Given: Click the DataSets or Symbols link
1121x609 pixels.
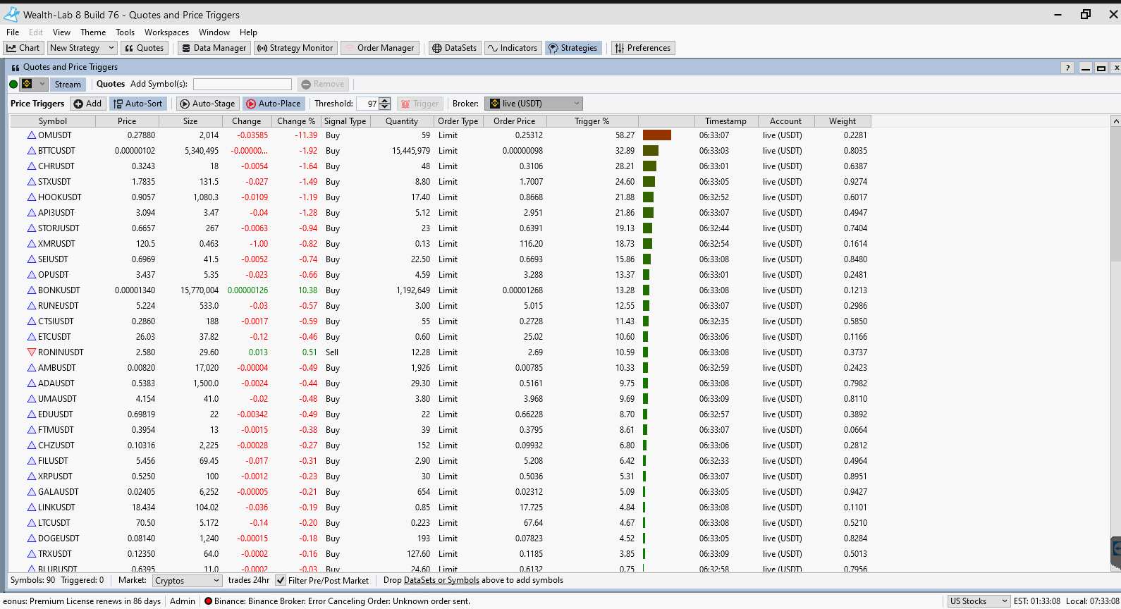Looking at the screenshot, I should pyautogui.click(x=441, y=580).
